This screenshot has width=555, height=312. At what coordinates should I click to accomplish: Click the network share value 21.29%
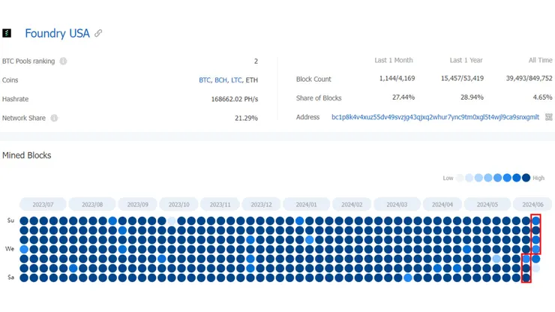coord(246,118)
